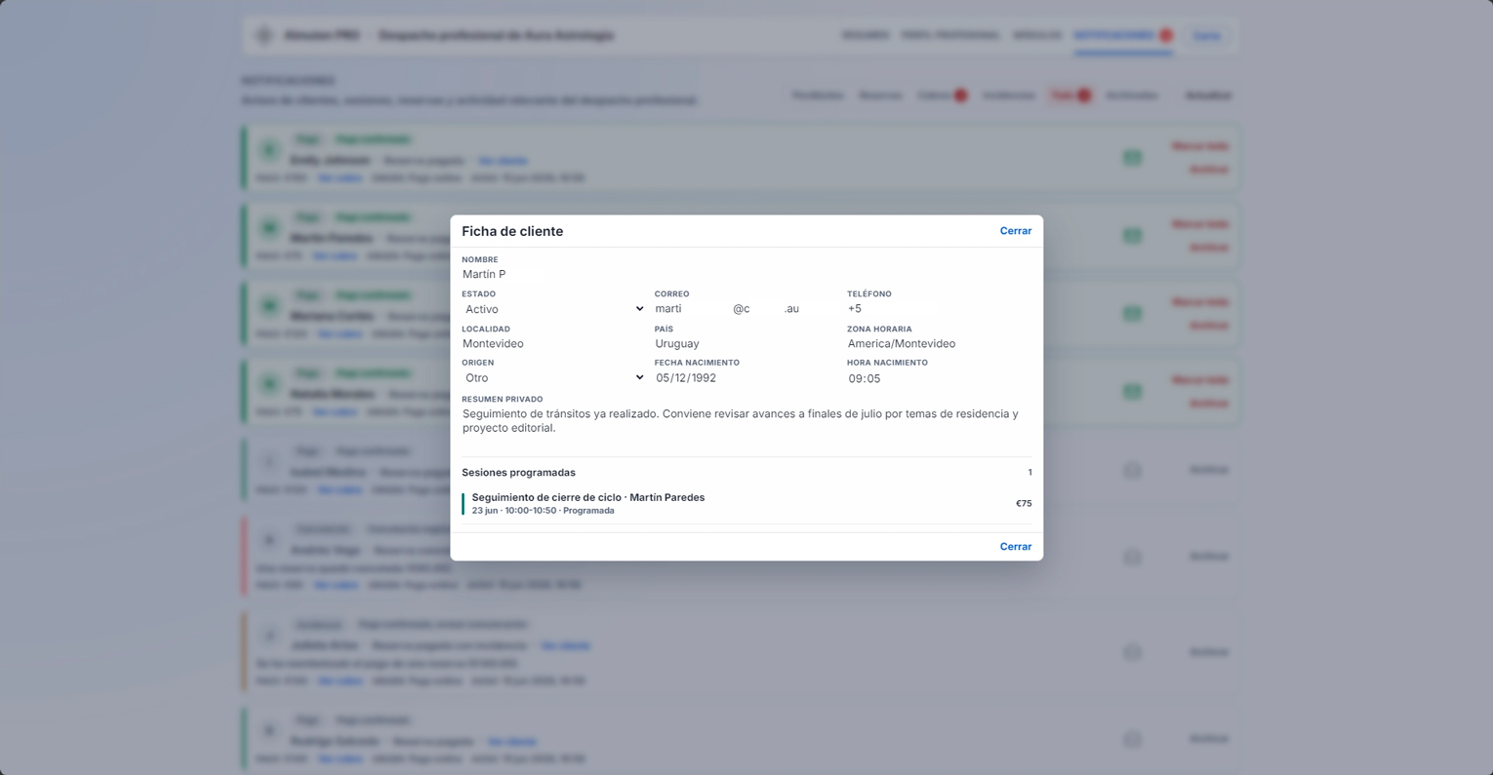1493x775 pixels.
Task: Click the €75 price of the session
Action: [x=1024, y=504]
